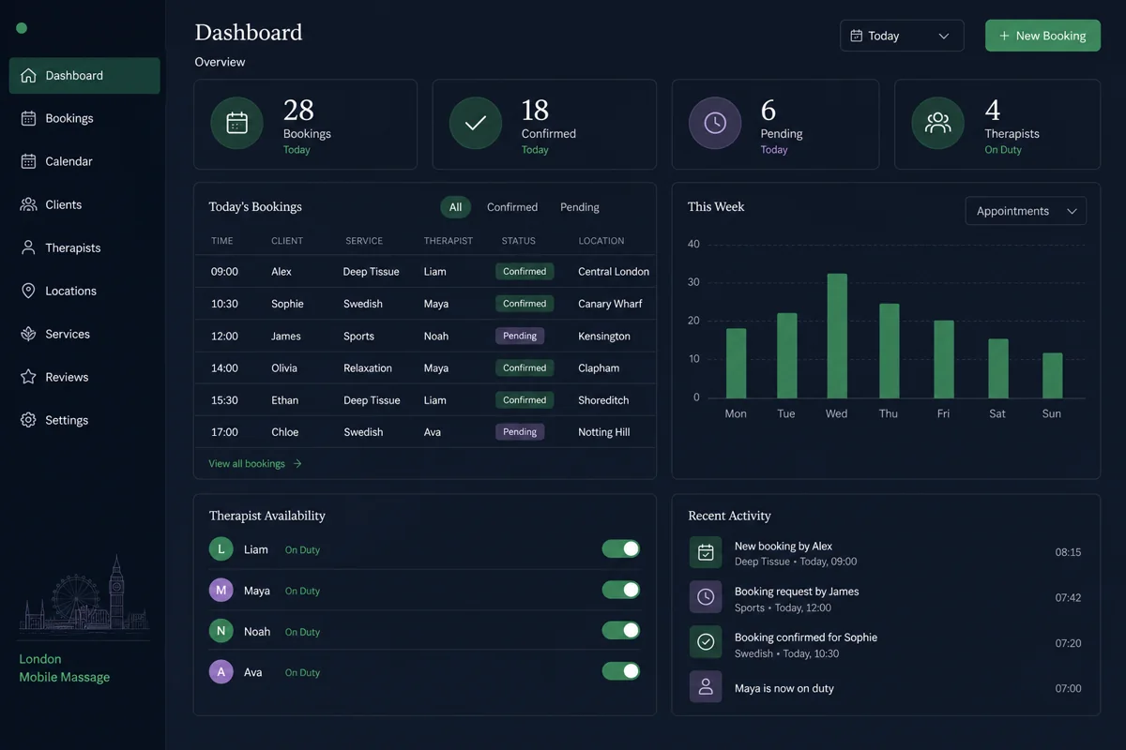
Task: Click the Calendar icon in sidebar
Action: [x=28, y=162]
